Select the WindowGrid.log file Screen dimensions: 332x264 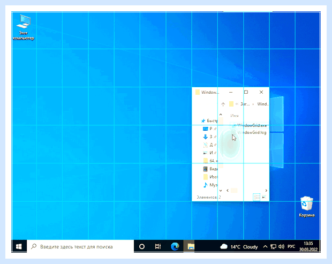[x=250, y=132]
